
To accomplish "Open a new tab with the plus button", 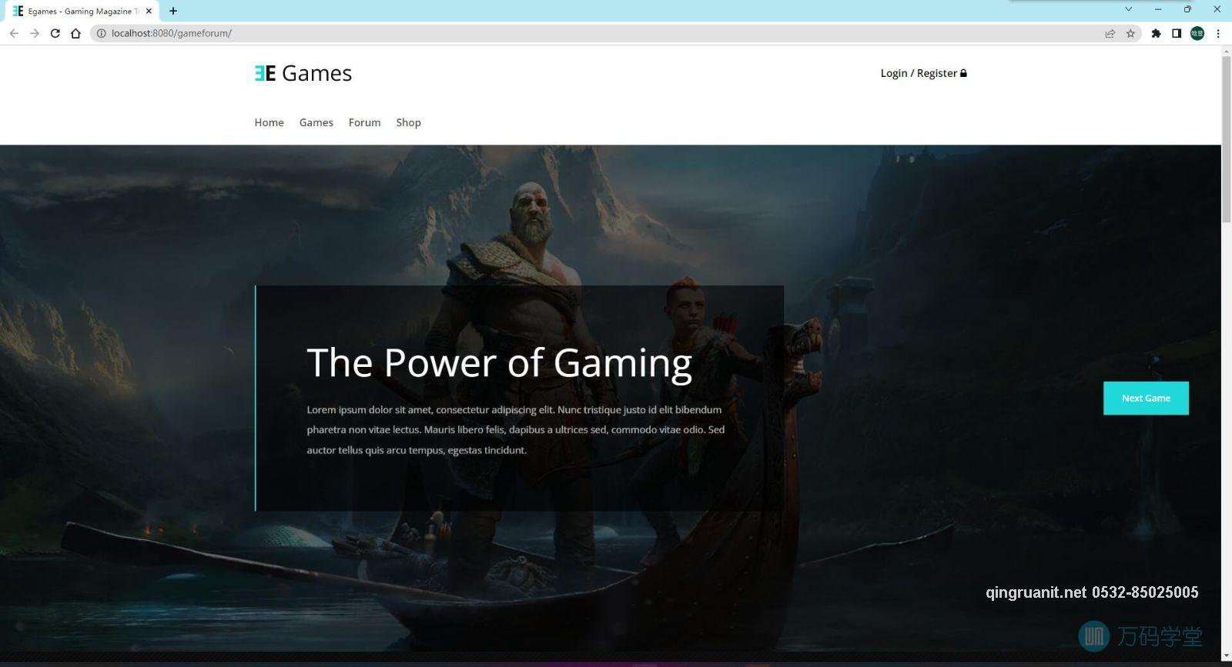I will pos(173,11).
